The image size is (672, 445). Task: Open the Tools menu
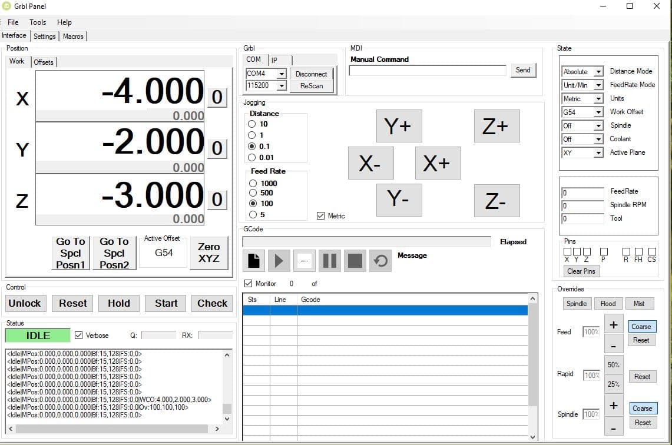pyautogui.click(x=38, y=22)
